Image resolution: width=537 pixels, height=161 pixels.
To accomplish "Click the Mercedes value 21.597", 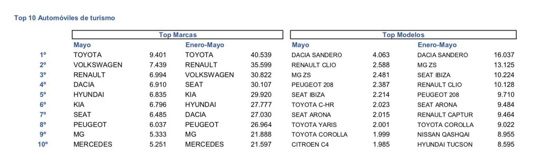I will point(261,144).
